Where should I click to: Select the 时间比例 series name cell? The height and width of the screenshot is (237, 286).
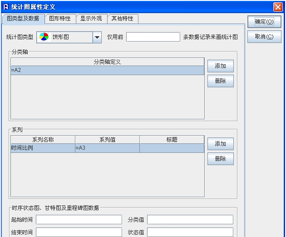click(43, 148)
